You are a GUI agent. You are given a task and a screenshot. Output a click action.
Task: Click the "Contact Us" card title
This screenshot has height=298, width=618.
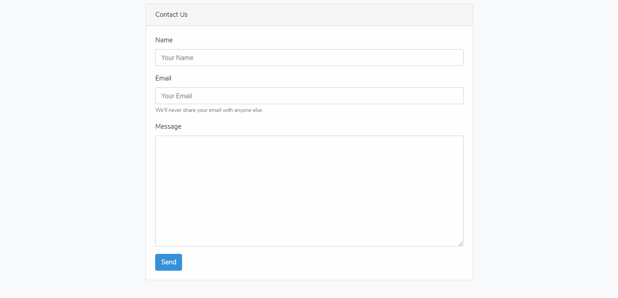tap(171, 15)
